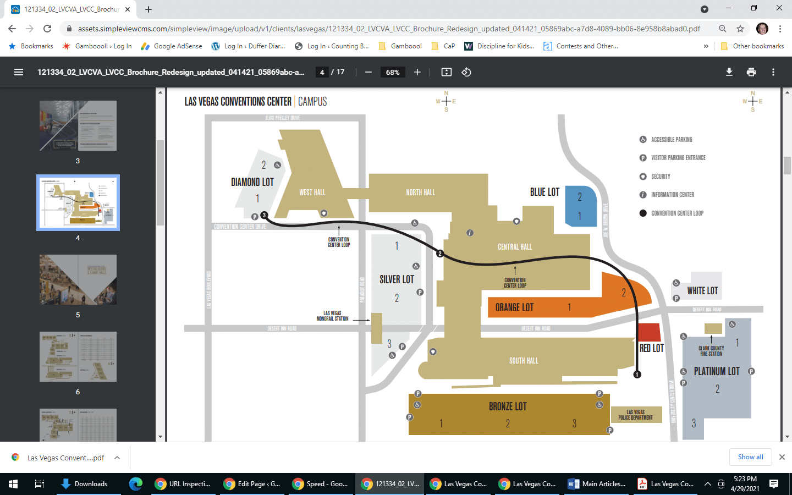Close the downloads bar
This screenshot has width=792, height=495.
782,457
